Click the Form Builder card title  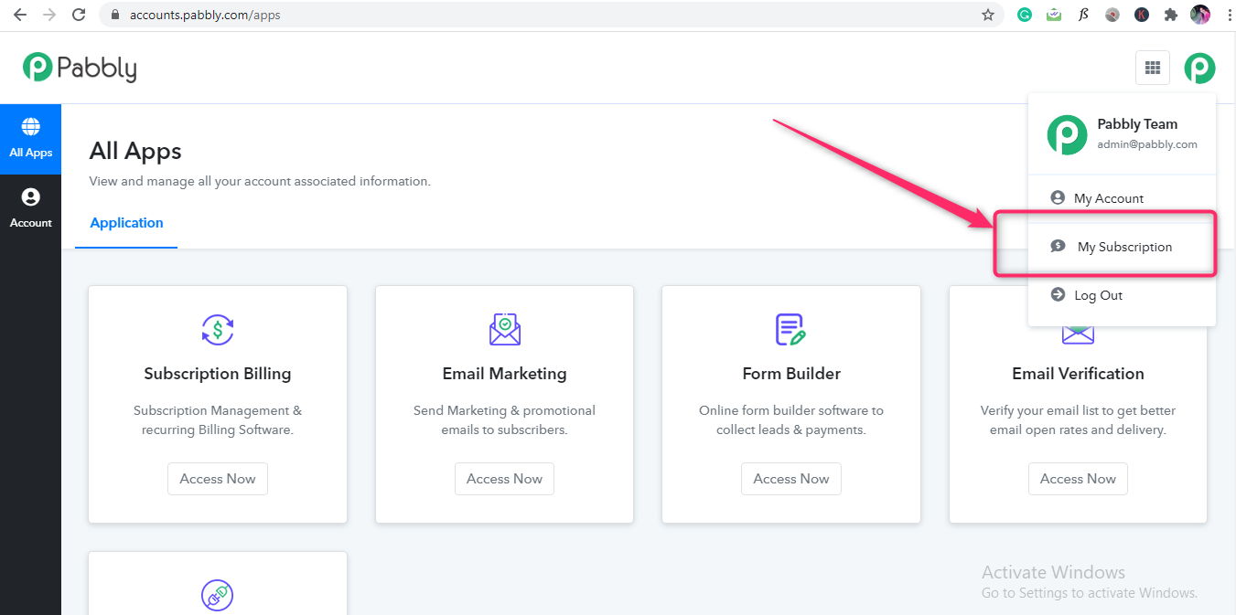coord(791,374)
